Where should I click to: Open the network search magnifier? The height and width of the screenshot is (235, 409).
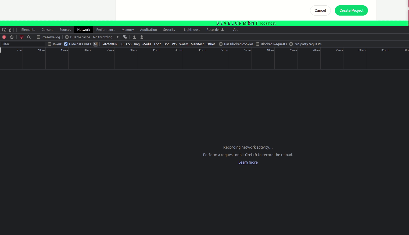pos(29,37)
